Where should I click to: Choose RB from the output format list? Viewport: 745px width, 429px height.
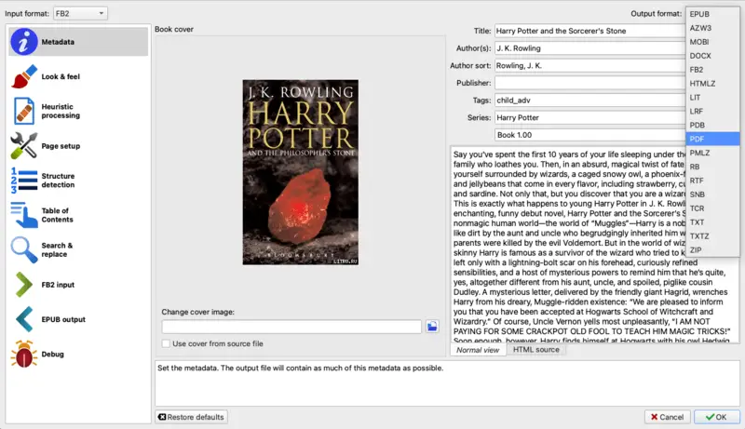click(712, 167)
